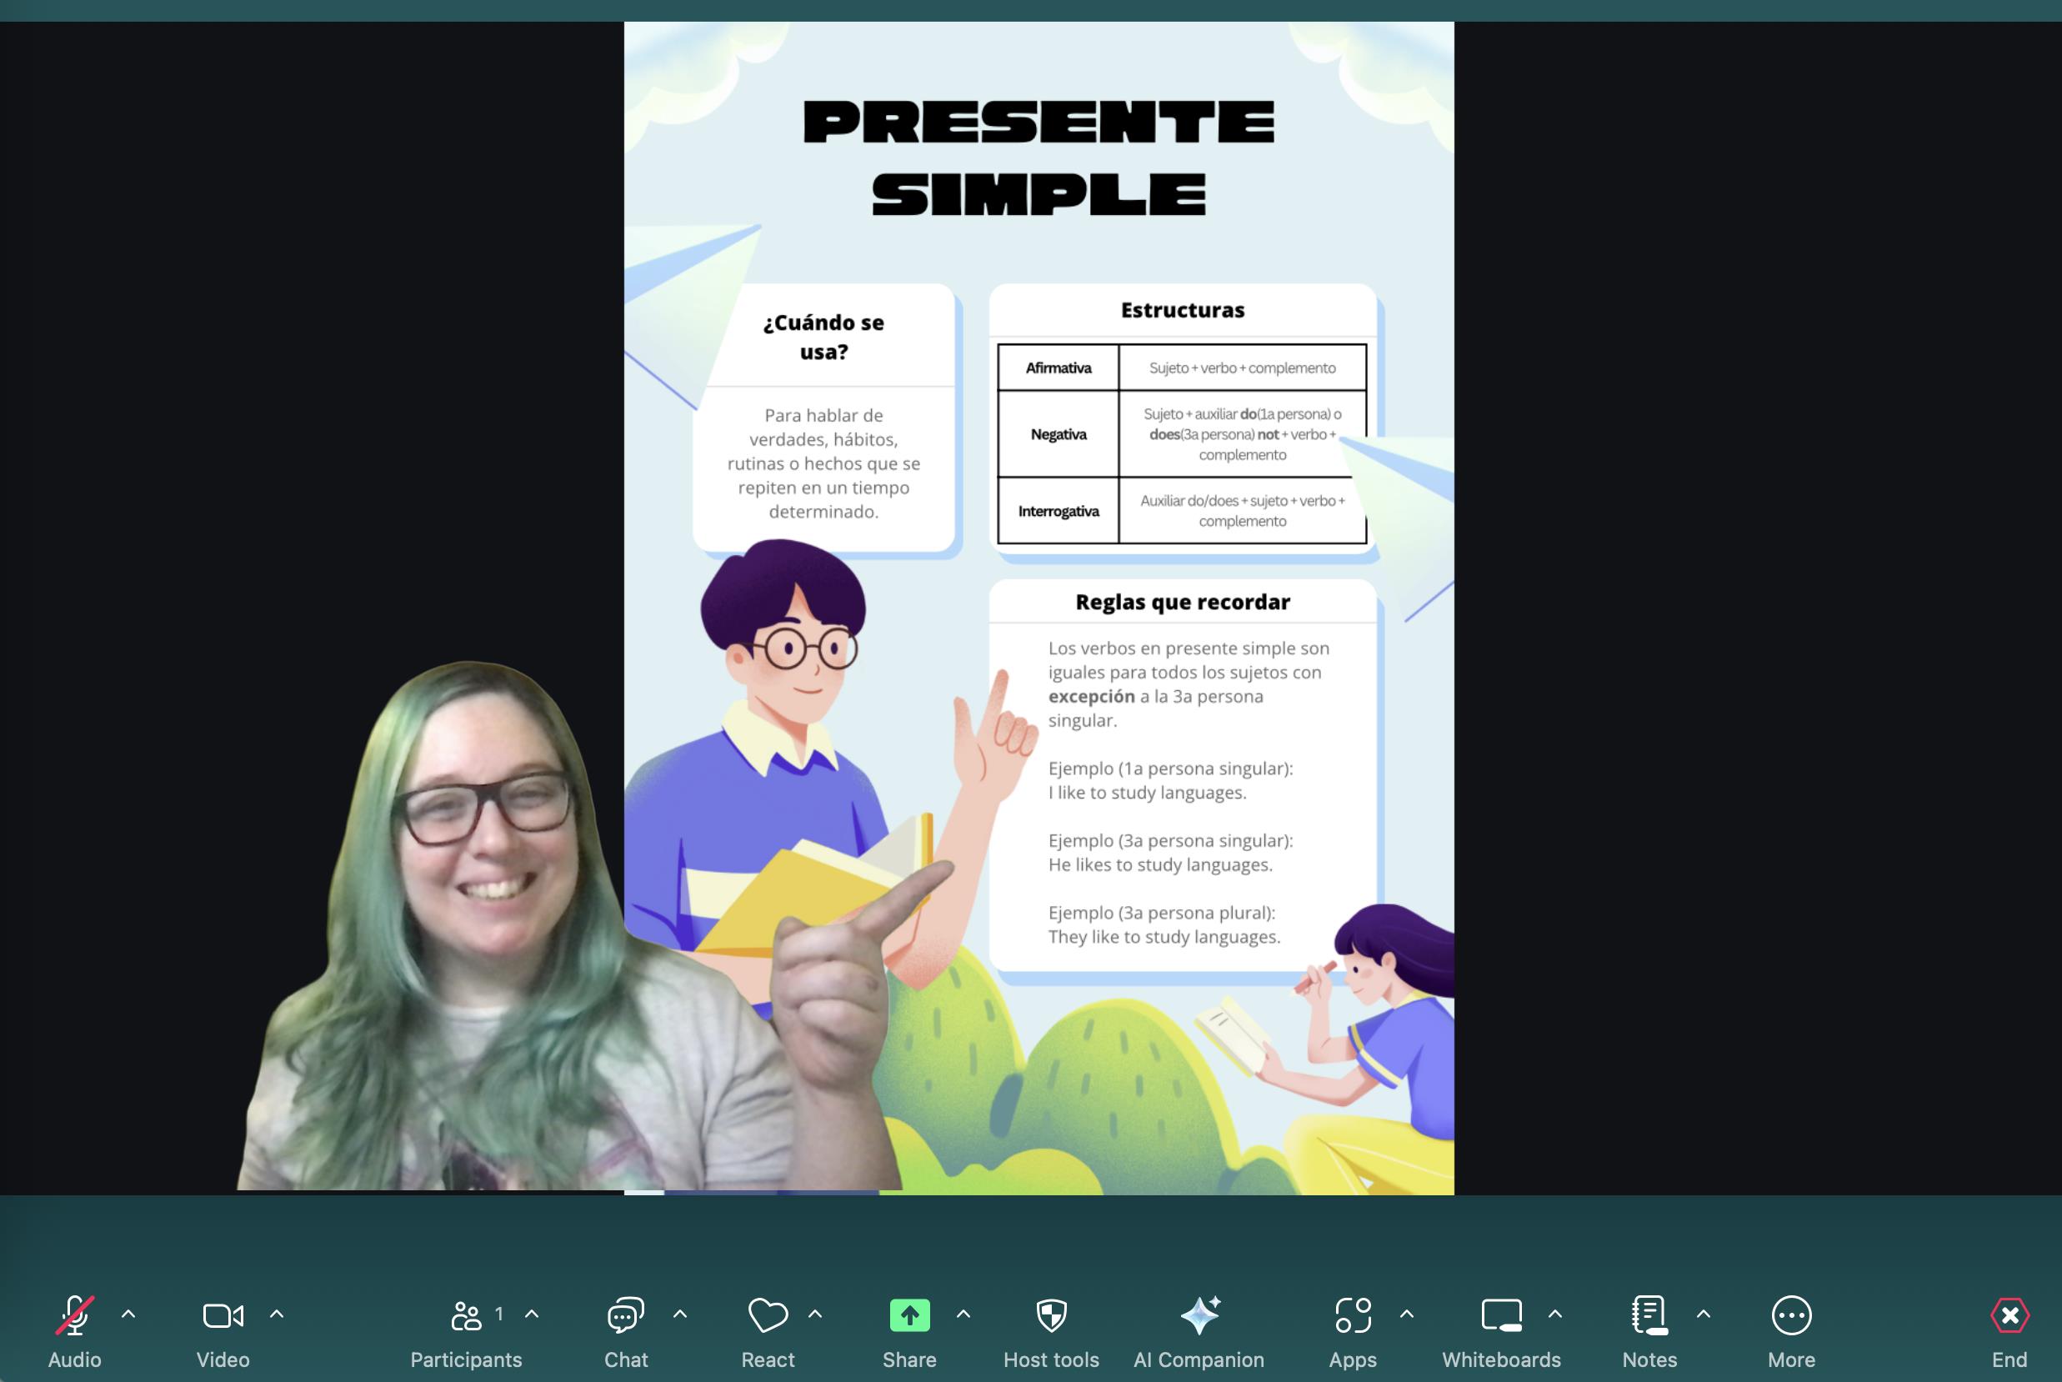Image resolution: width=2062 pixels, height=1382 pixels.
Task: Click the red End meeting button
Action: tap(2009, 1315)
